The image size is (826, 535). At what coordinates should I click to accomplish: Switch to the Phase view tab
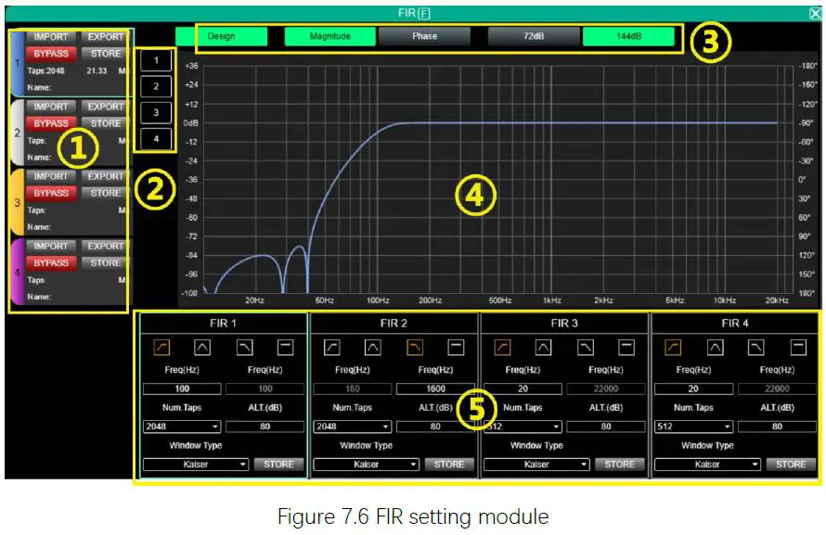click(425, 38)
